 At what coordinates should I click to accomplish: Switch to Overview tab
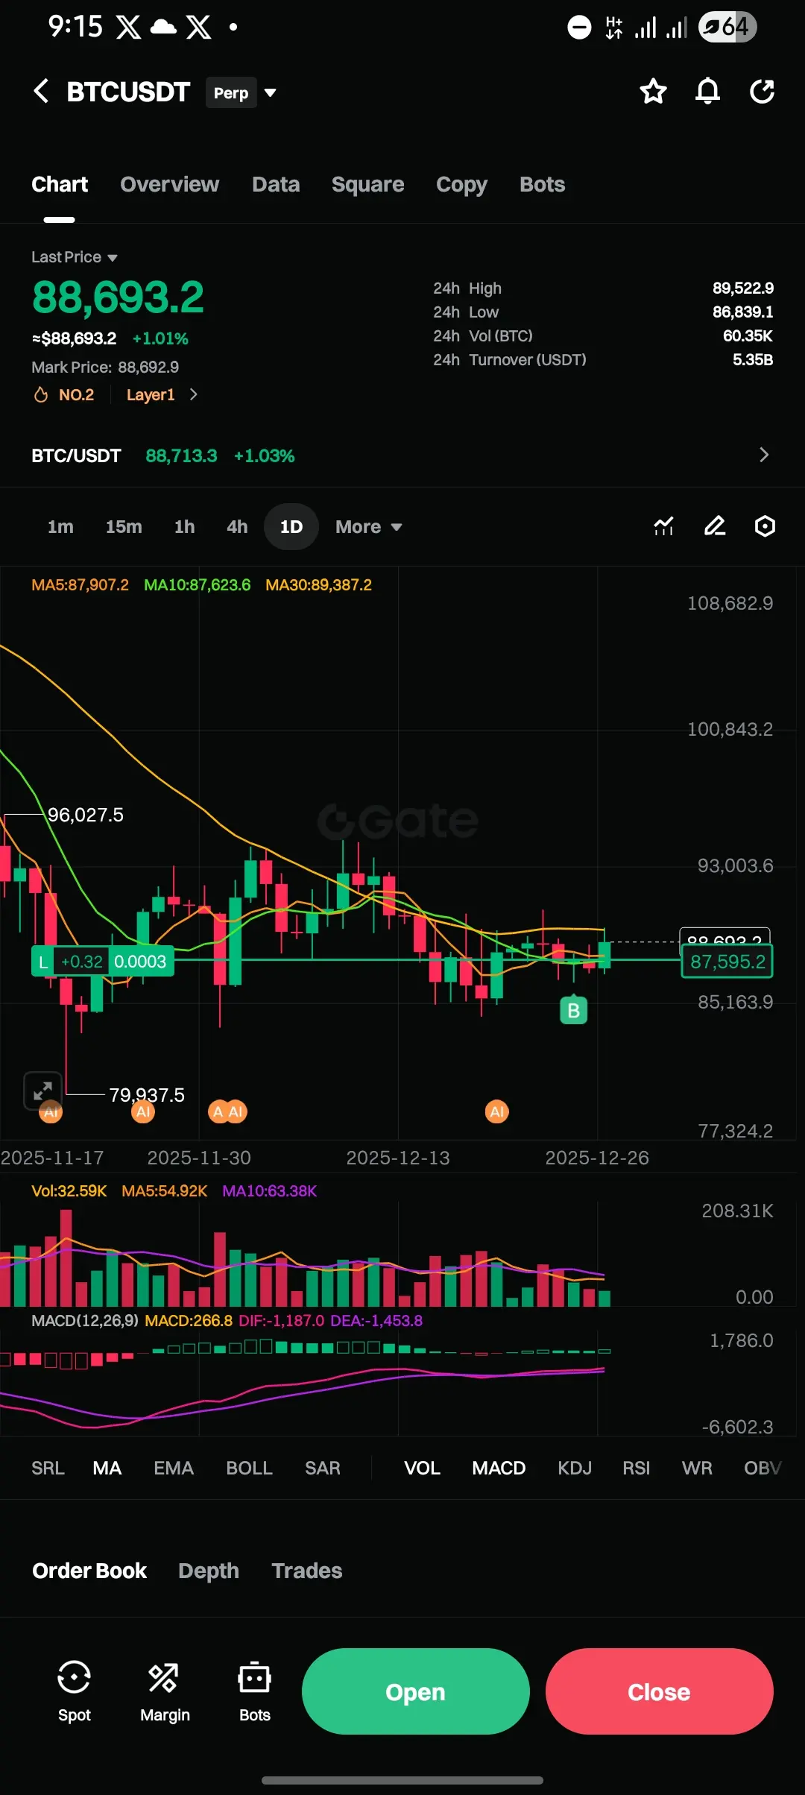(169, 184)
